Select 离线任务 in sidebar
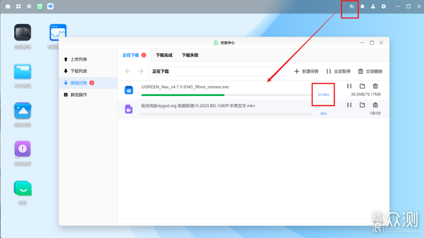 [x=88, y=82]
